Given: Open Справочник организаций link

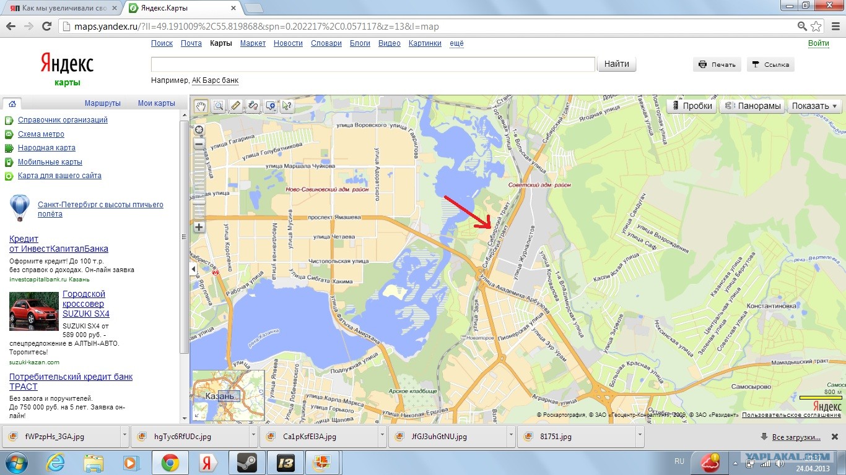Looking at the screenshot, I should (x=63, y=120).
